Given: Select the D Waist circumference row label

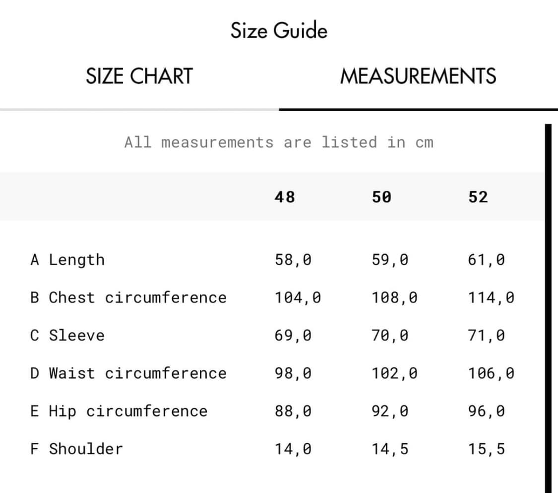Looking at the screenshot, I should point(128,373).
